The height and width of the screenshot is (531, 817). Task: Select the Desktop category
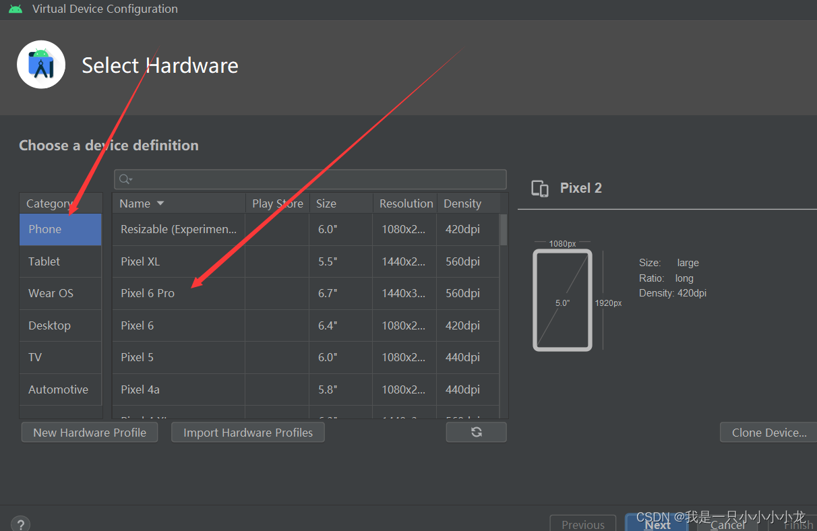(61, 325)
